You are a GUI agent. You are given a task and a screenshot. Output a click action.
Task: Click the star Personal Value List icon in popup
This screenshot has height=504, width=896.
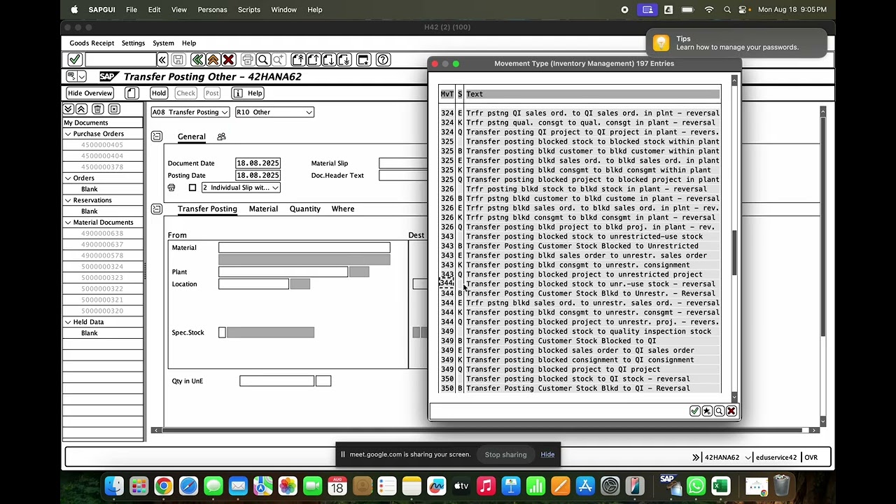[707, 411]
